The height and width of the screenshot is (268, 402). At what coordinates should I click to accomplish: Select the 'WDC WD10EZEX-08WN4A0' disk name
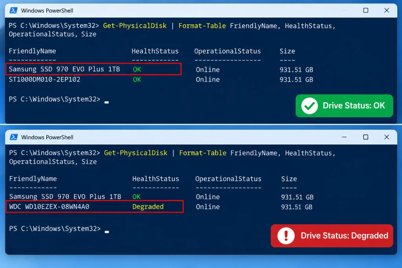pos(49,207)
